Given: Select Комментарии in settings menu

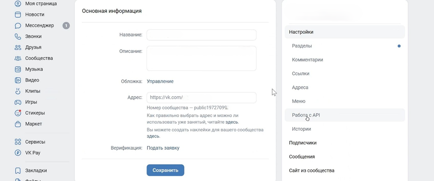Looking at the screenshot, I should [x=307, y=59].
